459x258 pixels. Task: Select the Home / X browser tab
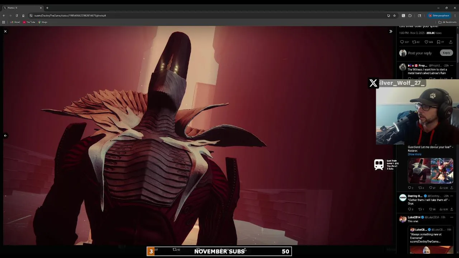[22, 8]
